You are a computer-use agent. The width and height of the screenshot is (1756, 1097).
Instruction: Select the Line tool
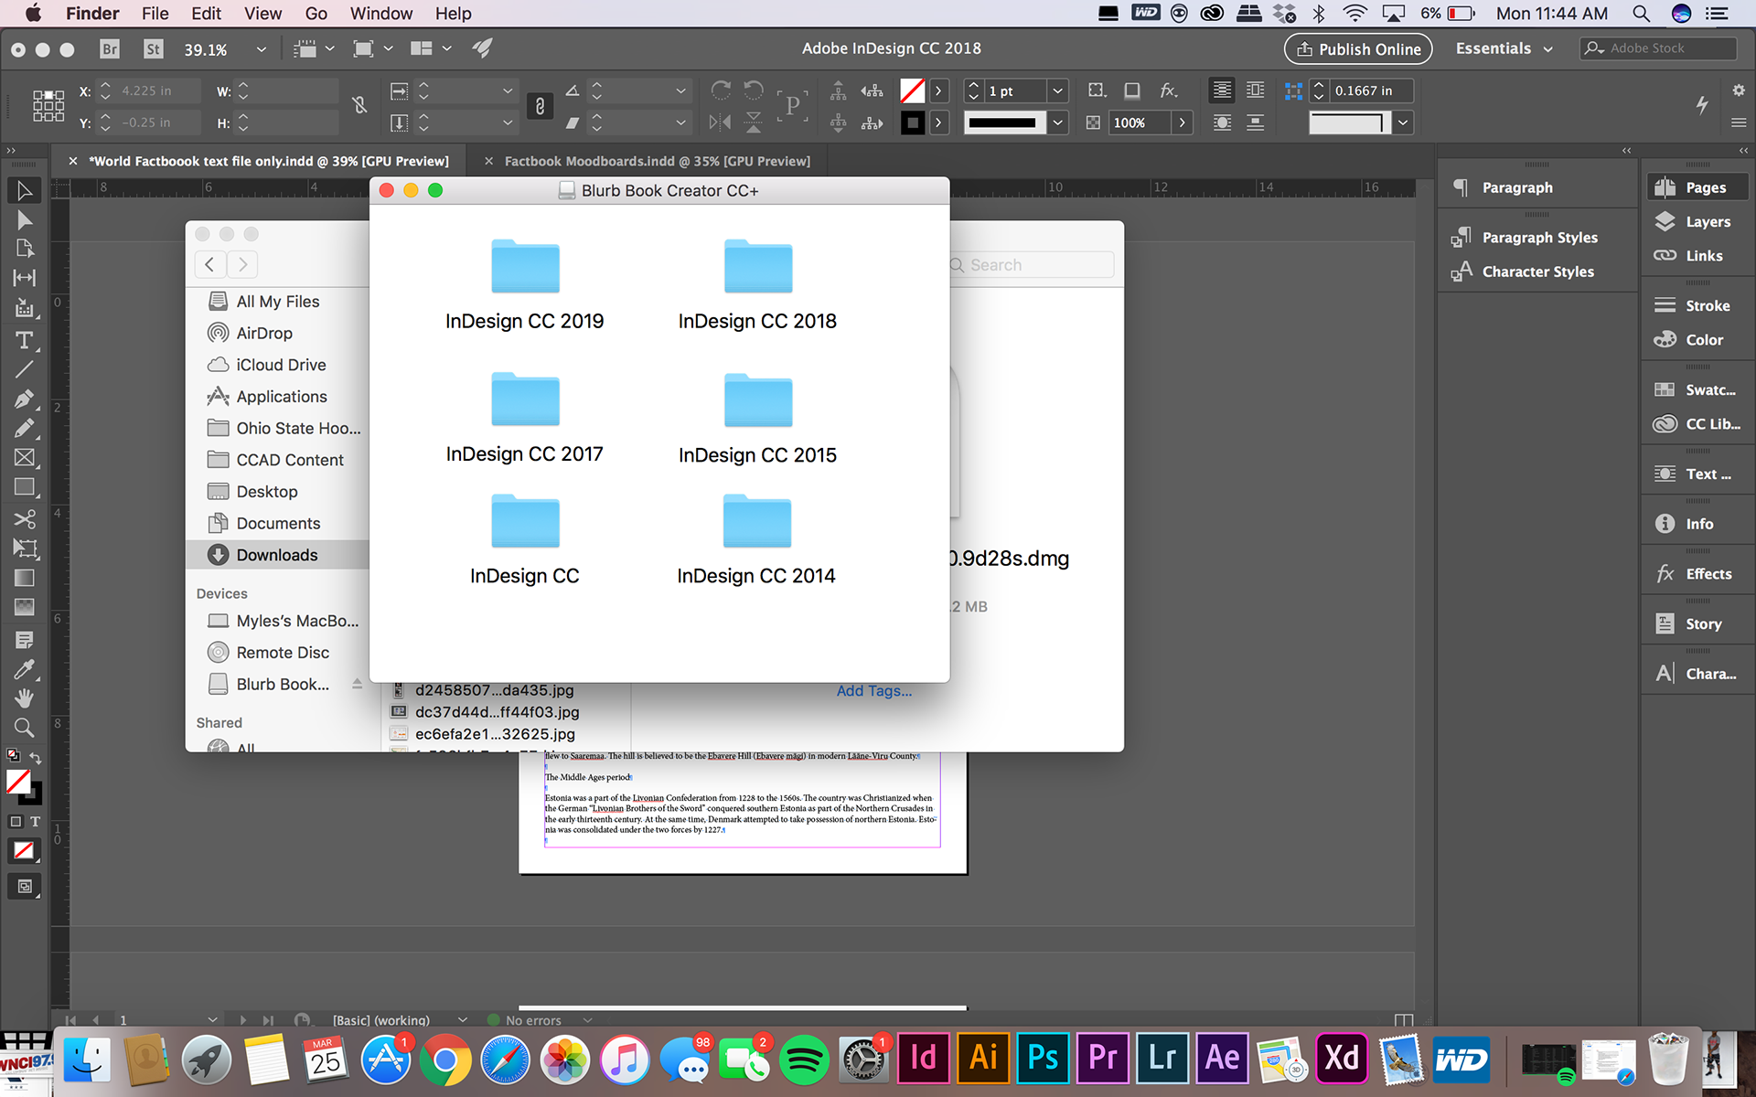(25, 369)
